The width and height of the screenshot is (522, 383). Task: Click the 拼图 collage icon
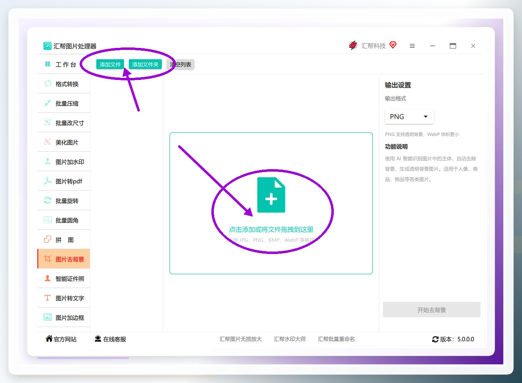(x=48, y=239)
